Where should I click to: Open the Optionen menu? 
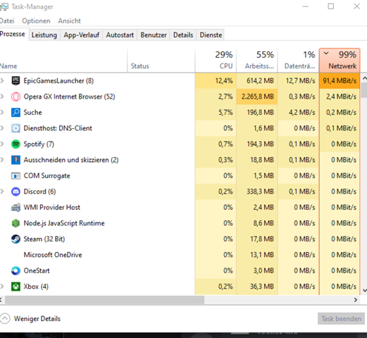tap(36, 21)
